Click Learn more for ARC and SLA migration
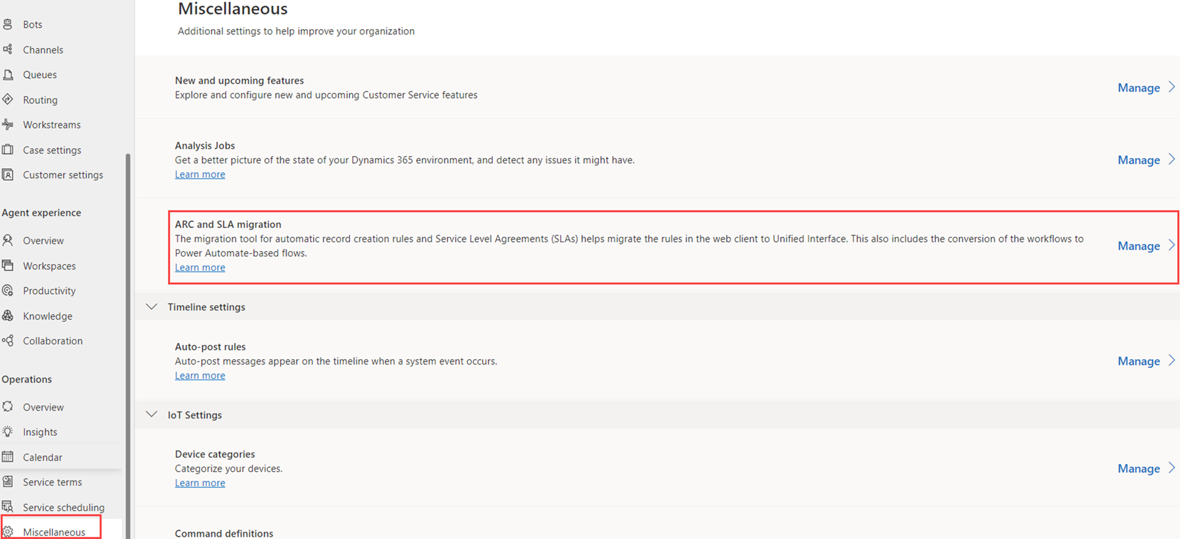 coord(200,267)
